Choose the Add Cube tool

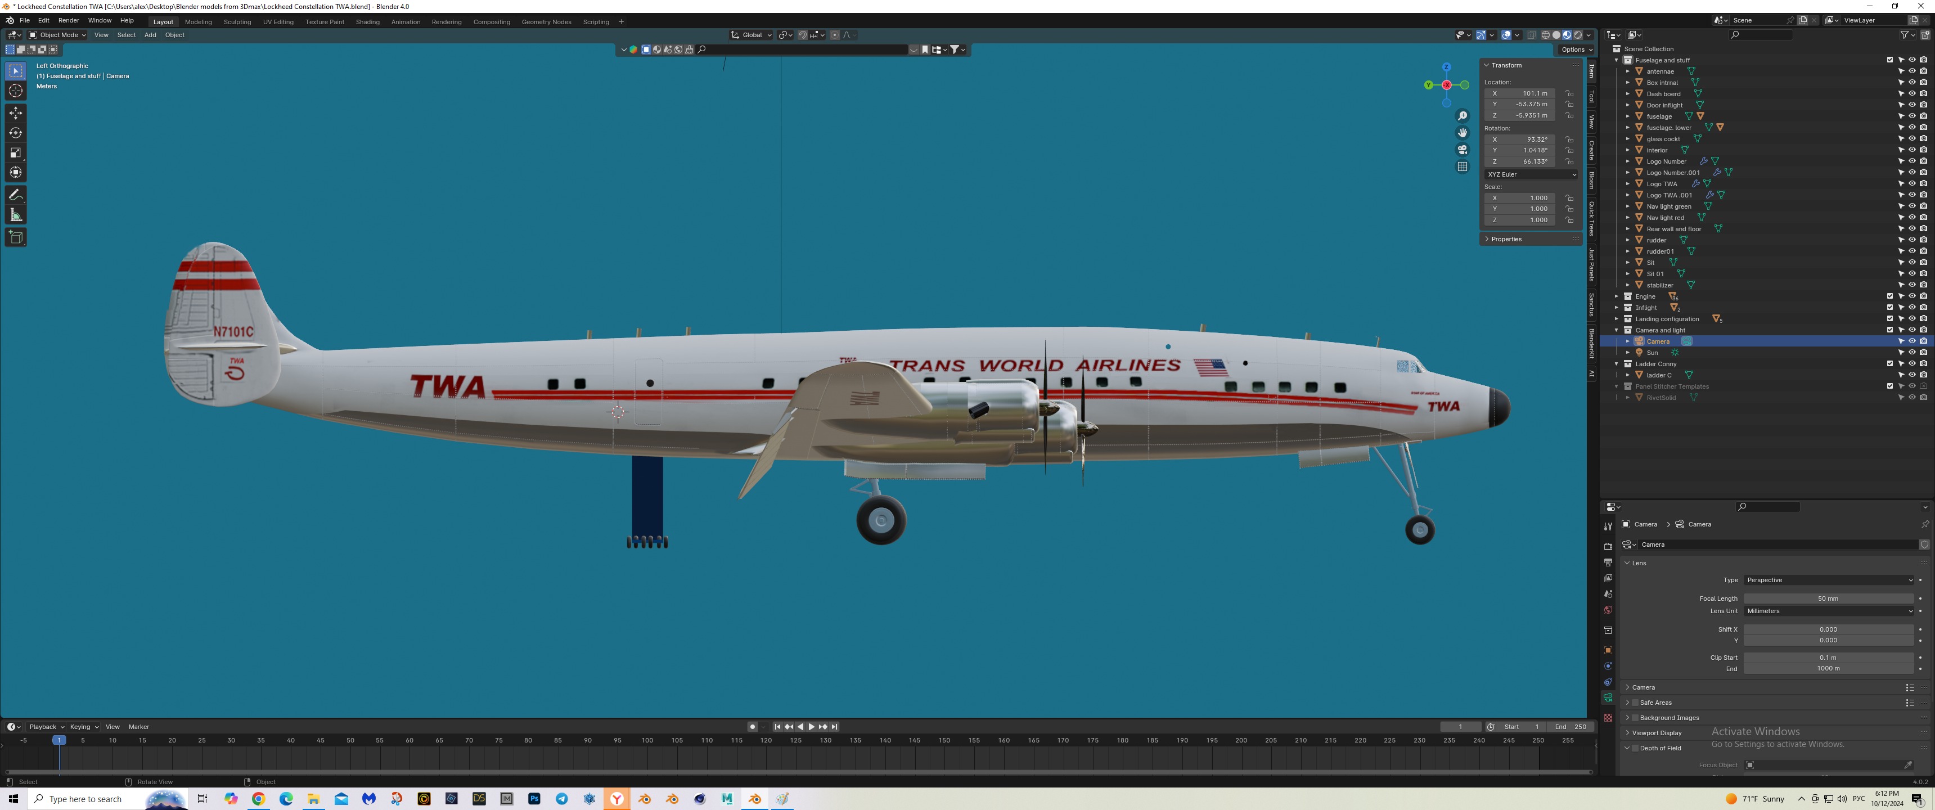[x=16, y=237]
